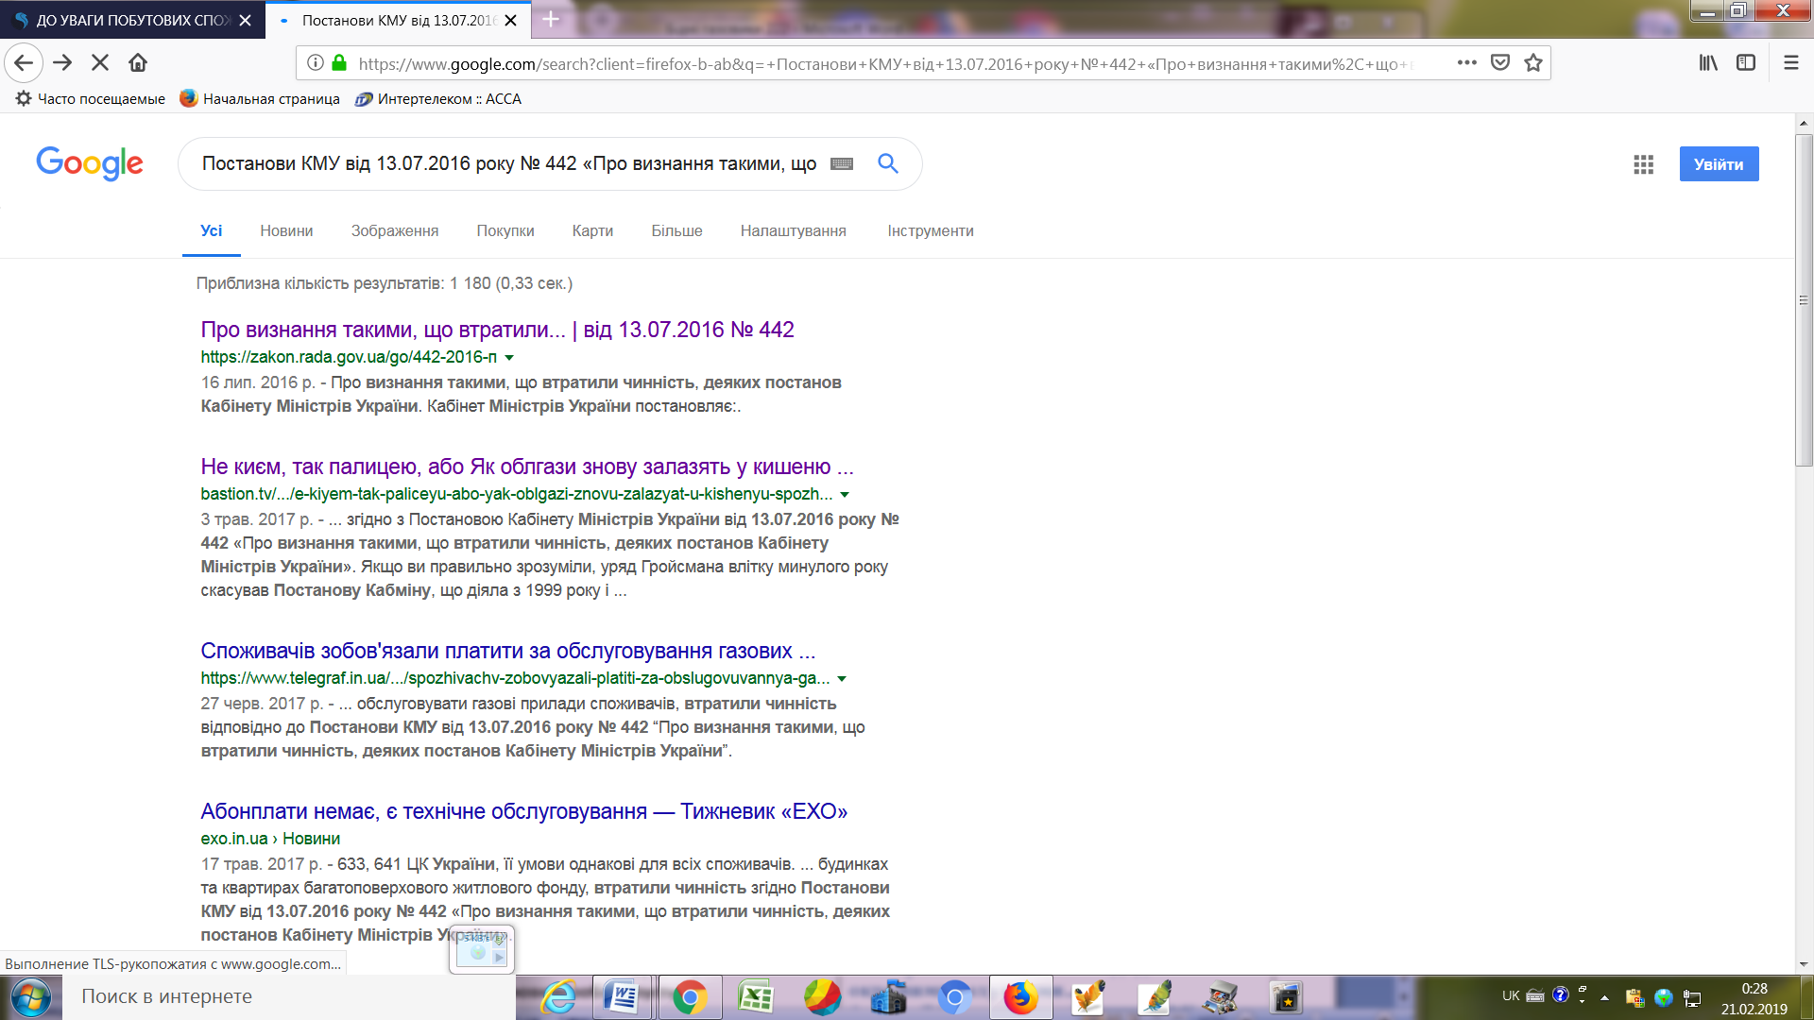Open the blue Chromium taskbar icon
This screenshot has width=1814, height=1020.
pyautogui.click(x=954, y=998)
